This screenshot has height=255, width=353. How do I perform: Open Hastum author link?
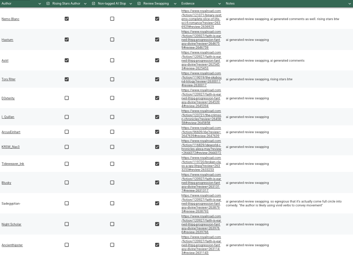[x=7, y=40]
